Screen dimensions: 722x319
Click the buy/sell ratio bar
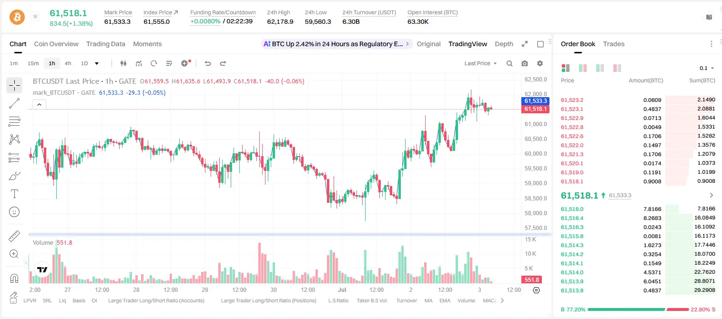pos(639,309)
